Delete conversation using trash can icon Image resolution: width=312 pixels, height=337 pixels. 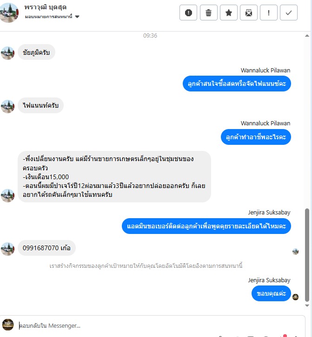(208, 13)
